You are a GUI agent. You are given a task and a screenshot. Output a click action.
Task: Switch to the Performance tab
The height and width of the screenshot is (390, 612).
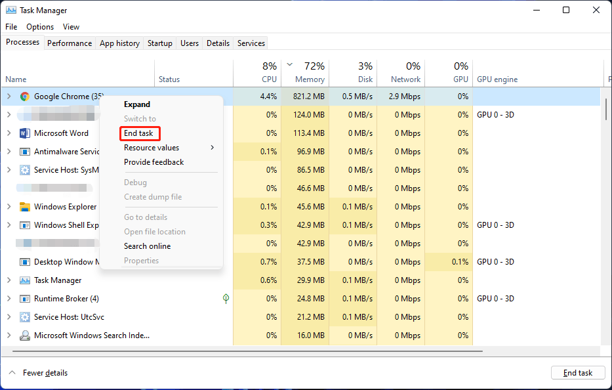pyautogui.click(x=70, y=43)
